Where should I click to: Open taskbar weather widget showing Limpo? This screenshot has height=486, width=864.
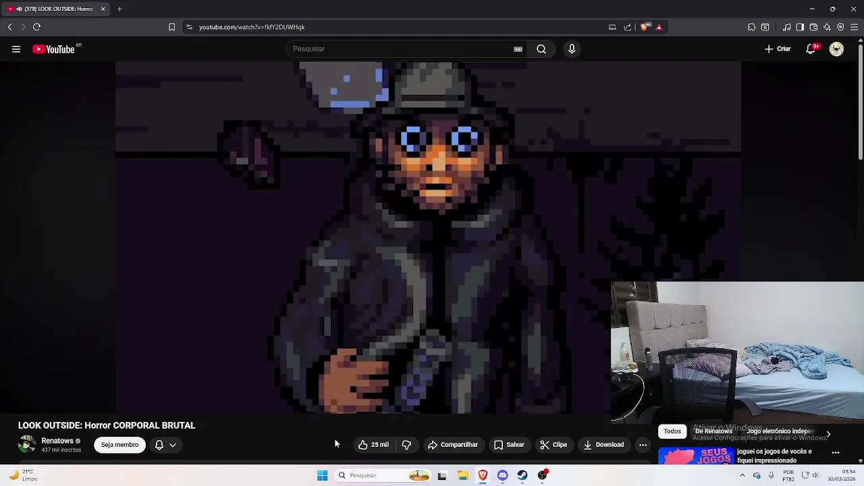click(22, 475)
